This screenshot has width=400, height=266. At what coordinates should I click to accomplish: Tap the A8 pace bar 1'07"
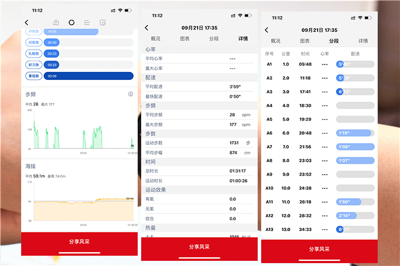point(355,160)
